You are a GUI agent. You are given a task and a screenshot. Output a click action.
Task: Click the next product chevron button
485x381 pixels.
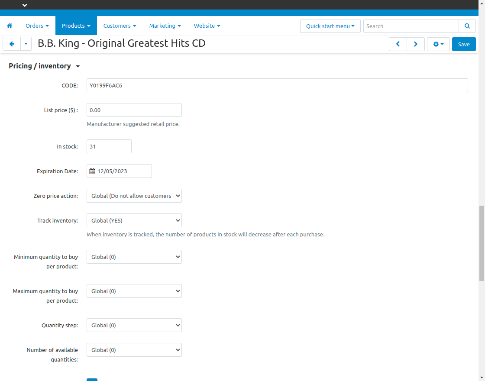pos(415,44)
